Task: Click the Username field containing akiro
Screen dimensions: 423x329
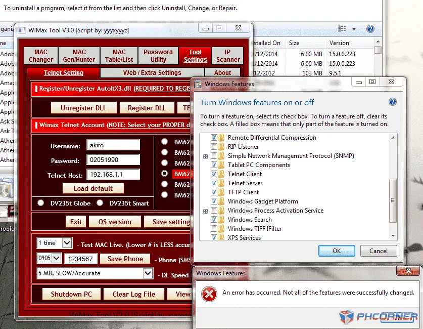Action: click(x=113, y=145)
